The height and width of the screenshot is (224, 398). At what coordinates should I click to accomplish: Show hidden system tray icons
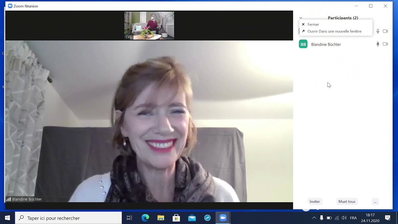[x=314, y=218]
